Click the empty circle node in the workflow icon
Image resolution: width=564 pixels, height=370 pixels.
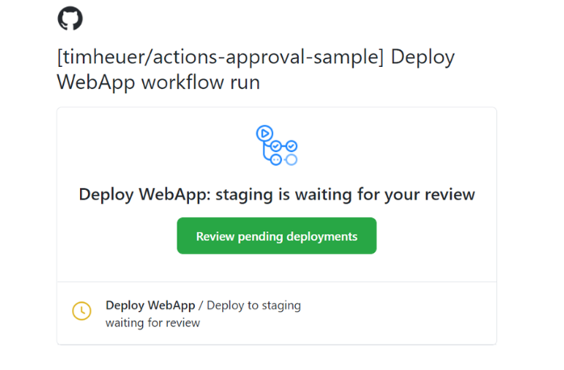click(x=292, y=159)
